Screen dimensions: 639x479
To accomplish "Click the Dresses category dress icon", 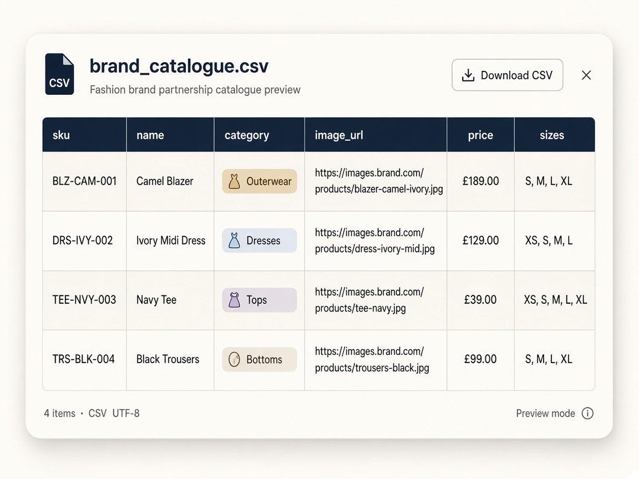I will pyautogui.click(x=234, y=241).
